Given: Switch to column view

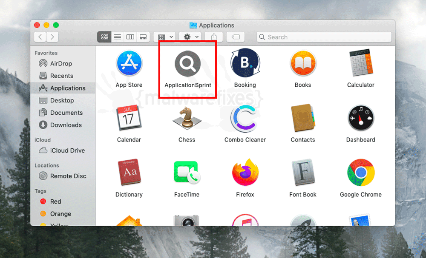Looking at the screenshot, I should pyautogui.click(x=130, y=37).
